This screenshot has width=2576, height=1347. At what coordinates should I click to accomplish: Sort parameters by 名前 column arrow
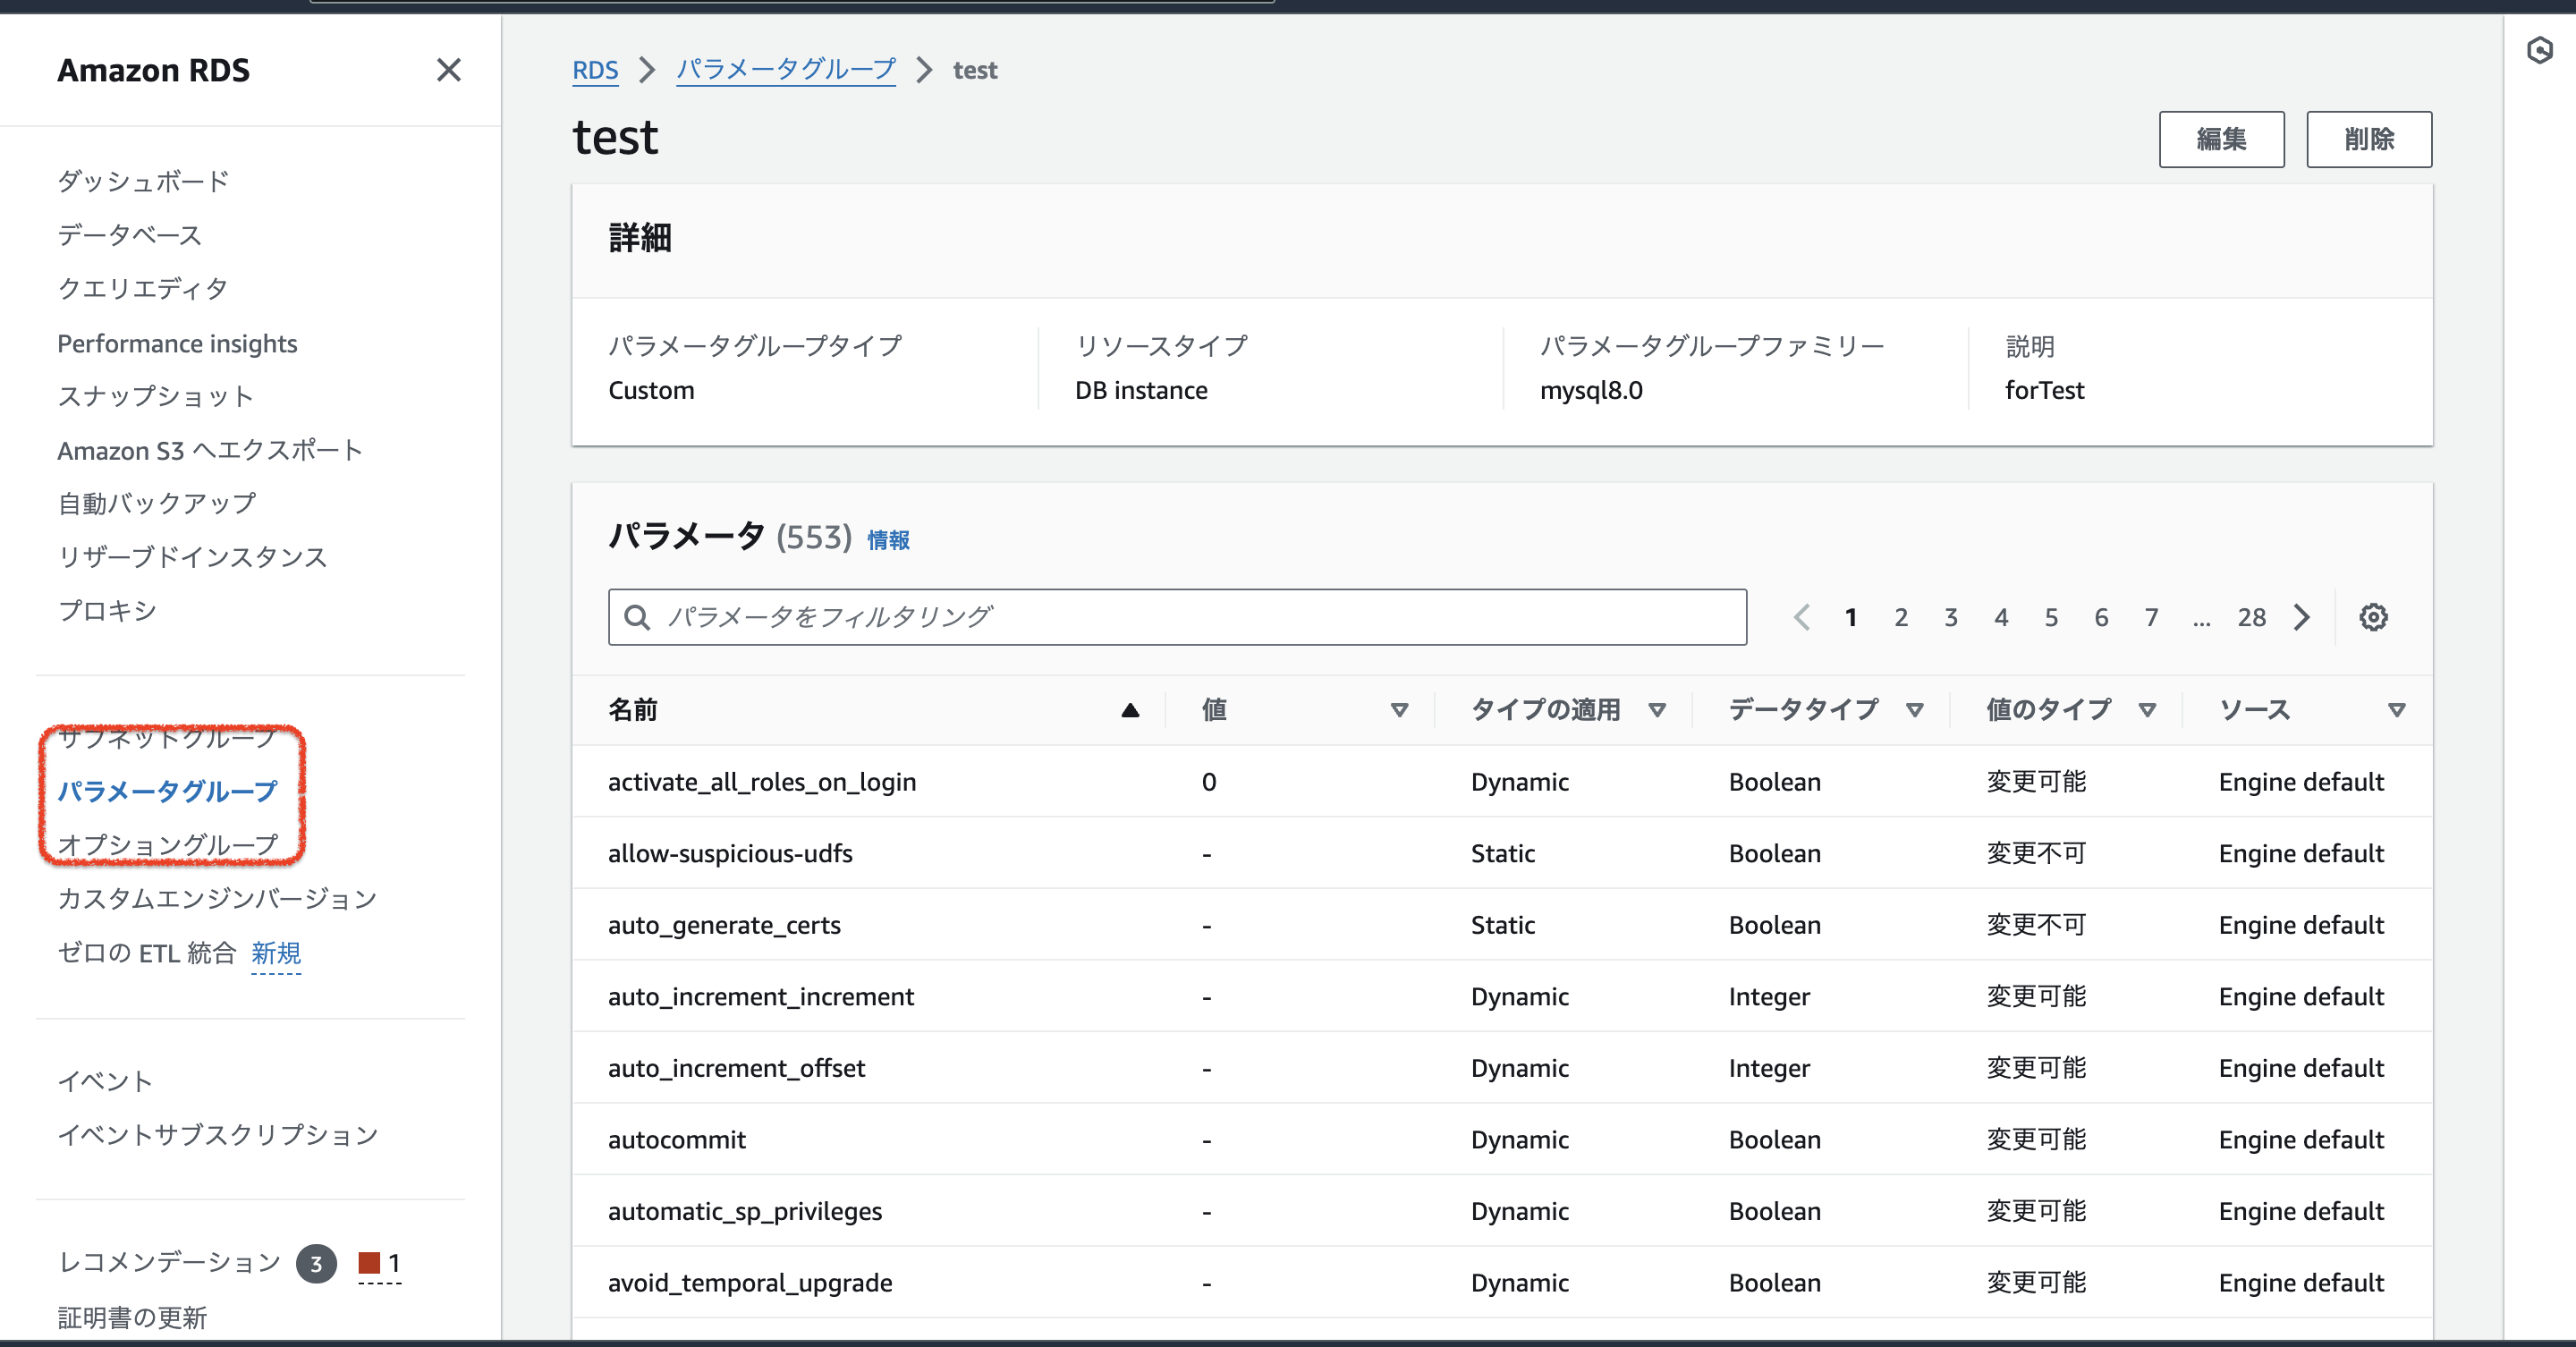click(x=1129, y=710)
